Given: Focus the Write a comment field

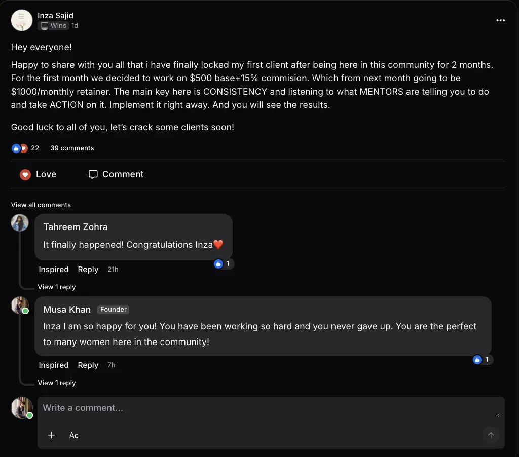Looking at the screenshot, I should tap(264, 408).
